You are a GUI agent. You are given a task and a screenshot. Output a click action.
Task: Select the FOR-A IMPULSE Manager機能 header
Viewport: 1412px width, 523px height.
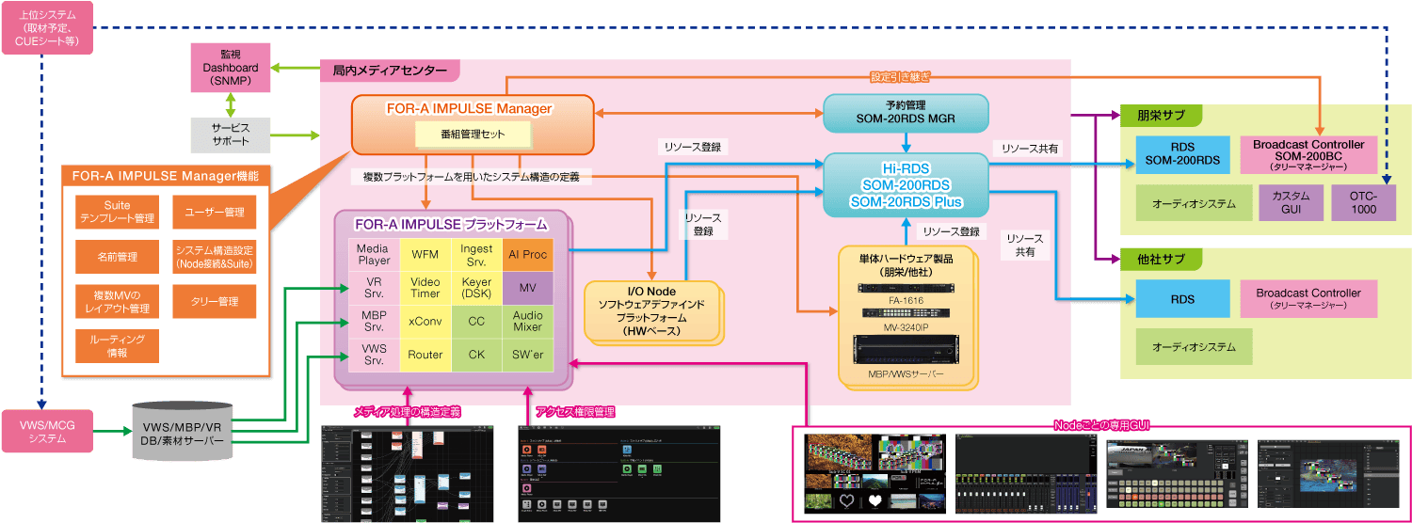(x=166, y=175)
